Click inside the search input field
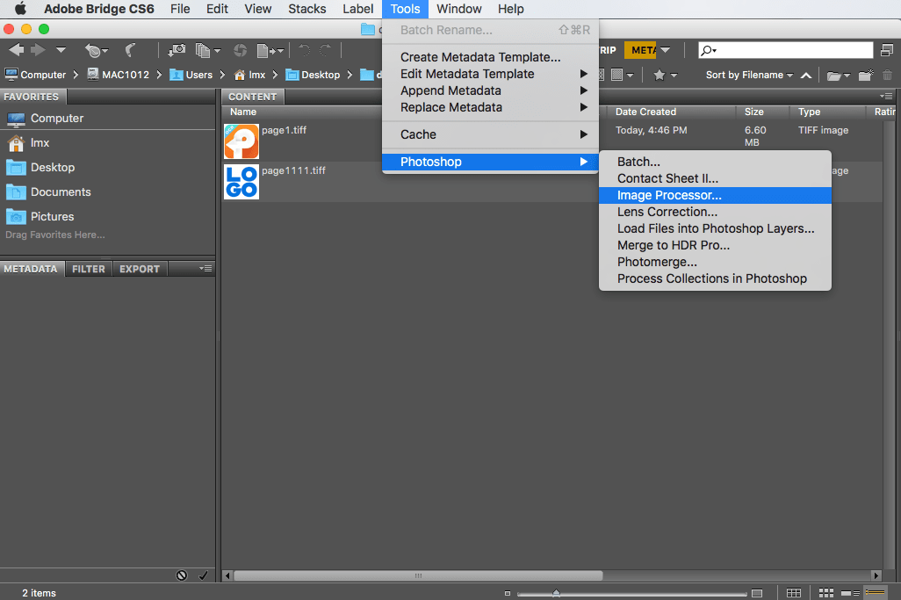Image resolution: width=901 pixels, height=600 pixels. point(785,50)
